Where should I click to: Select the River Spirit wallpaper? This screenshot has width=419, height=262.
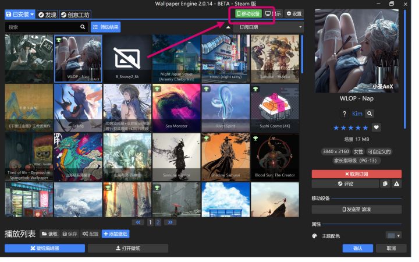pyautogui.click(x=226, y=108)
